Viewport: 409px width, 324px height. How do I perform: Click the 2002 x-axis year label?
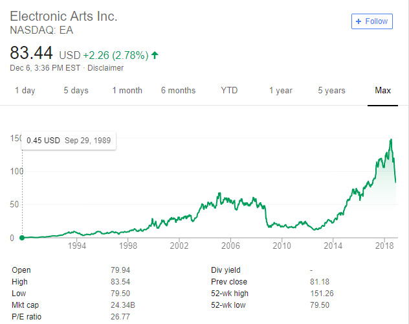(x=179, y=246)
